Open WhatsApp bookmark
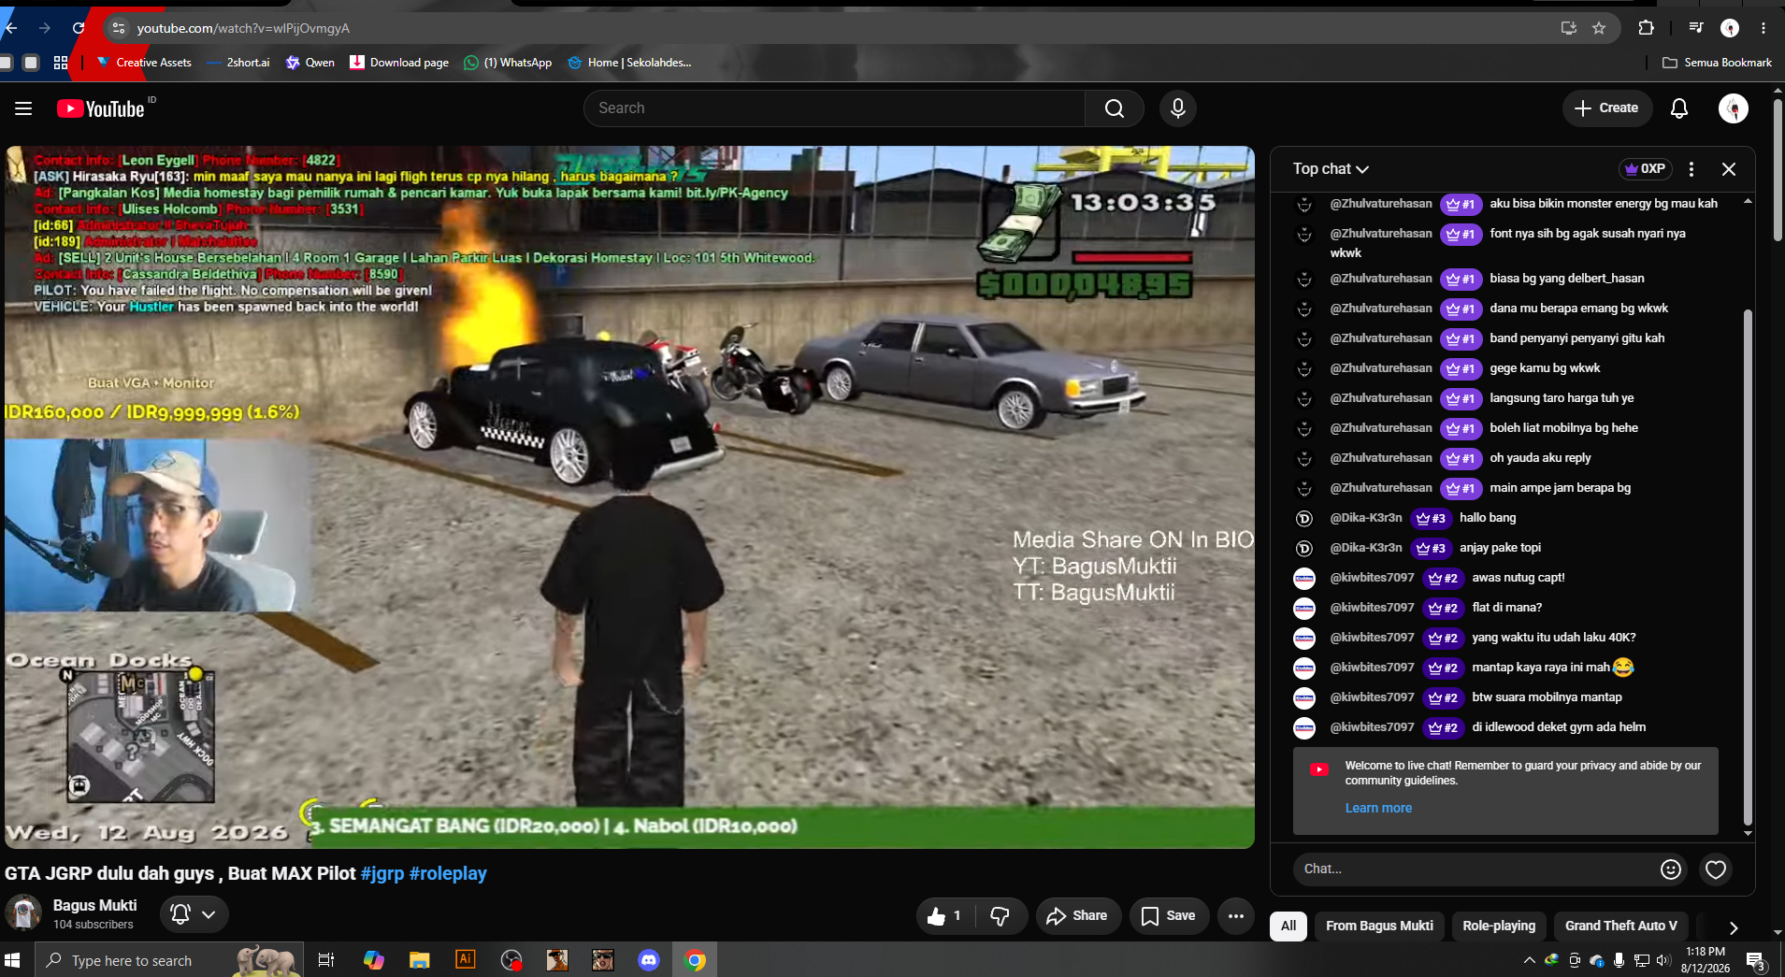 pos(508,63)
